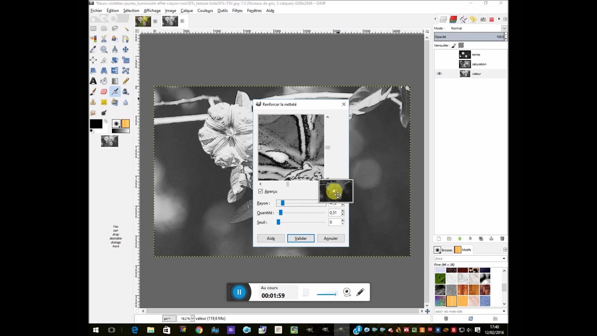Create a new layer in Layers panel
597x336 pixels.
coord(438,238)
